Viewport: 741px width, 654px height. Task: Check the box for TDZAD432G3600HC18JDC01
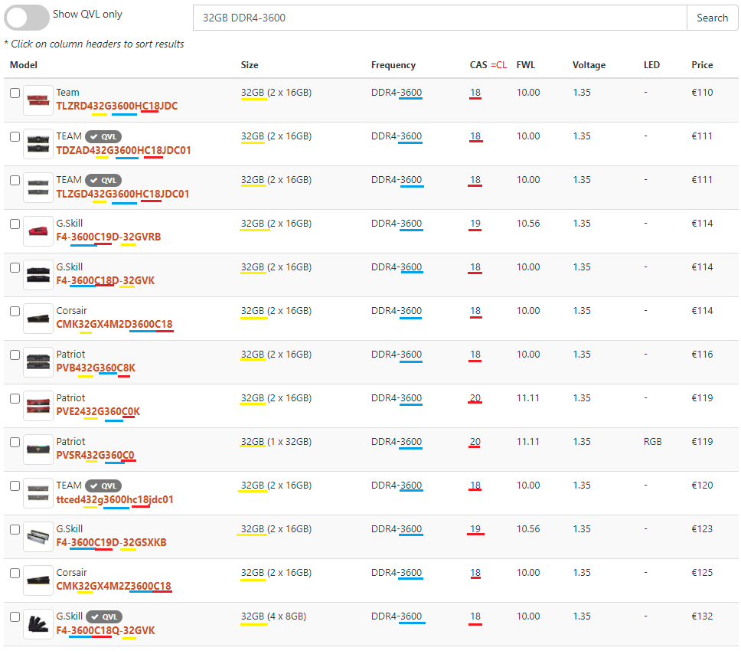pyautogui.click(x=15, y=136)
